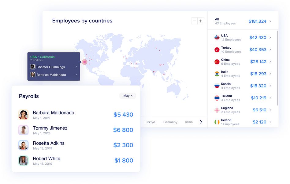
Task: Expand the USA employees row with its chevron
Action: [270, 37]
